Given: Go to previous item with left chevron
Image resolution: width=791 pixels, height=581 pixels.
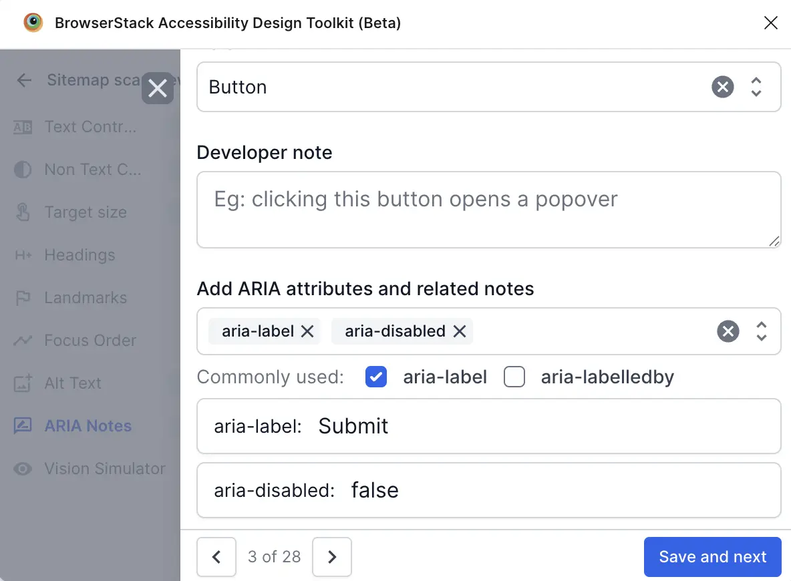Looking at the screenshot, I should click(x=216, y=557).
